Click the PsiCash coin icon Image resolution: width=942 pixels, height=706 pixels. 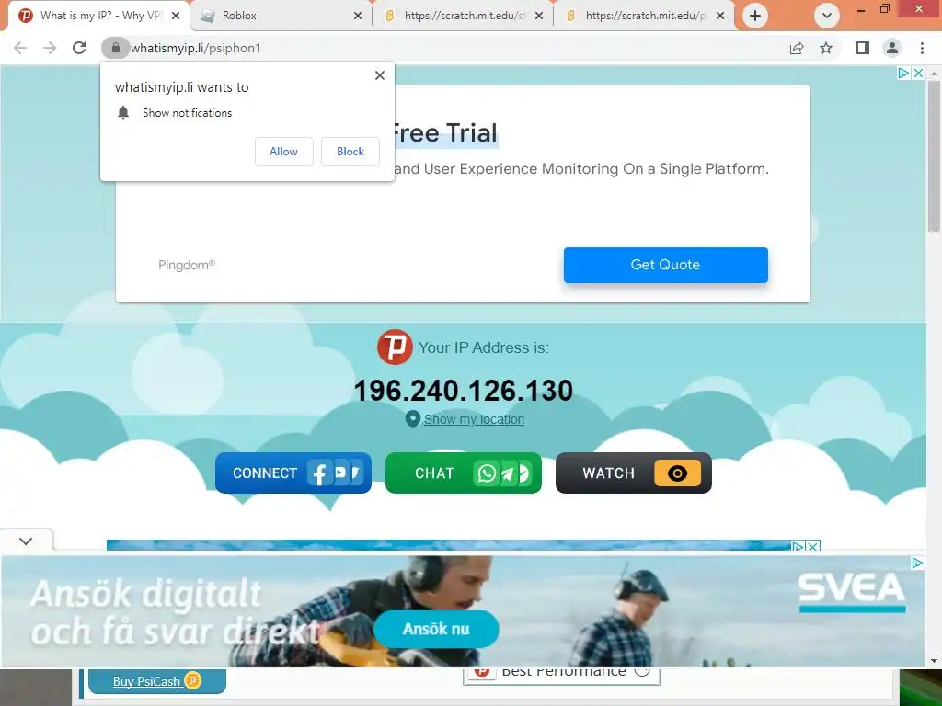192,681
